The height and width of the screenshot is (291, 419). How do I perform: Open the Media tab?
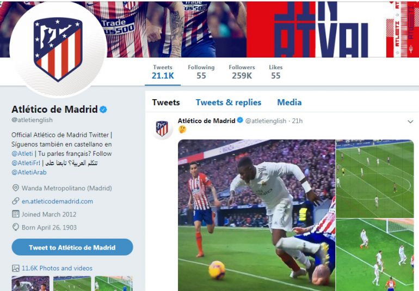[x=289, y=102]
